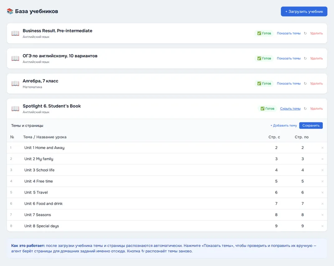Refresh topics icon for Алгебра, 7 класс

coord(305,84)
